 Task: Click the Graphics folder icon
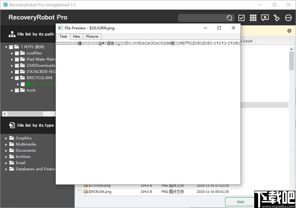point(12,138)
